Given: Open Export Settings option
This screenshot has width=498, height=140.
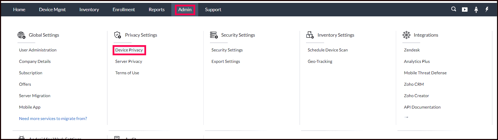Looking at the screenshot, I should point(226,62).
